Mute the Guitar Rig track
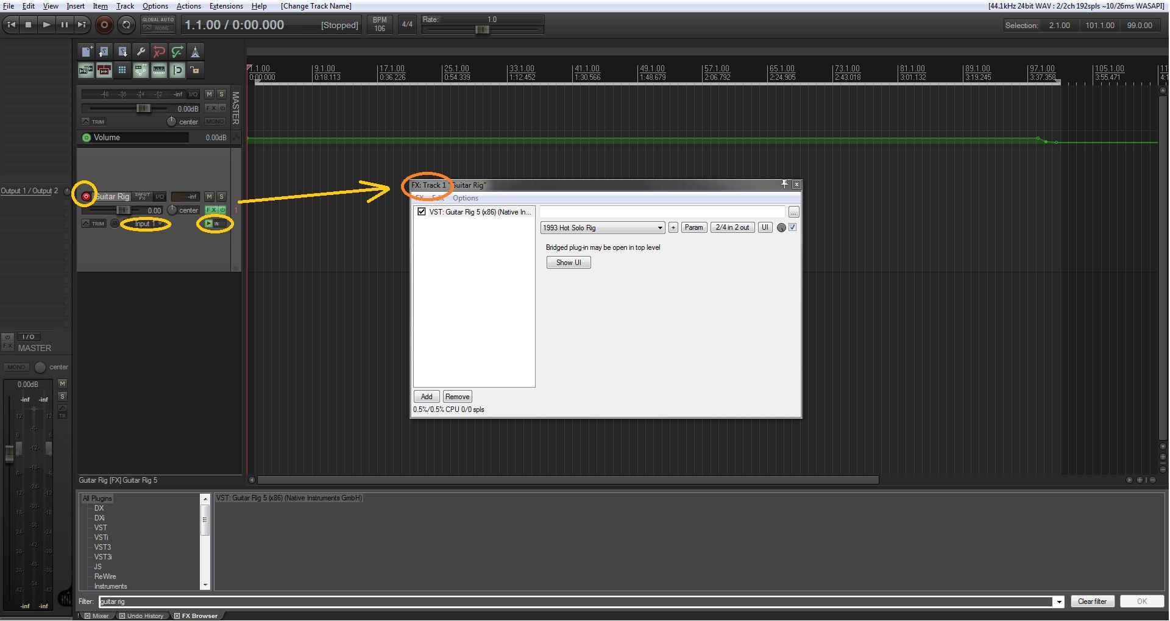The width and height of the screenshot is (1170, 621). click(210, 196)
